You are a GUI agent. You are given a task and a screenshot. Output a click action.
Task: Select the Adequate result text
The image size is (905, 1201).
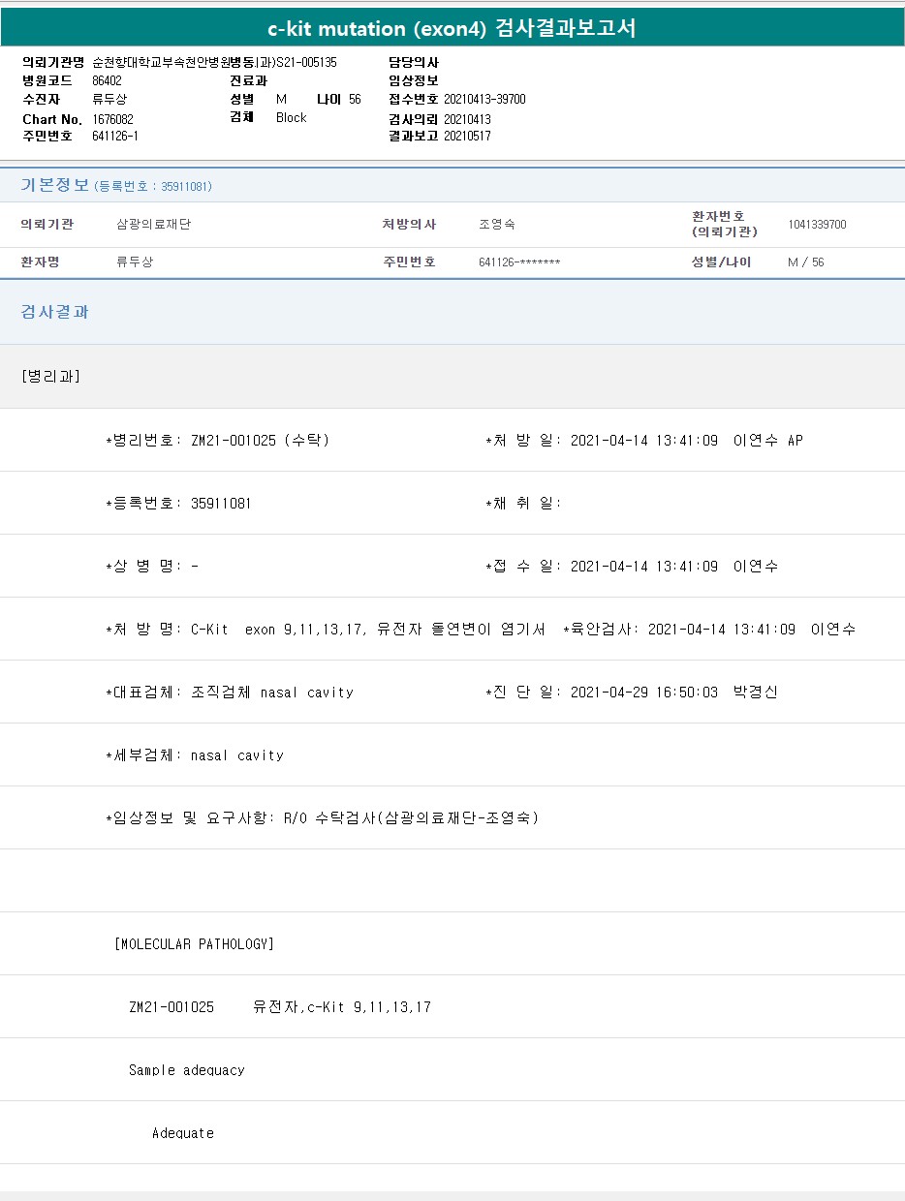(183, 1133)
